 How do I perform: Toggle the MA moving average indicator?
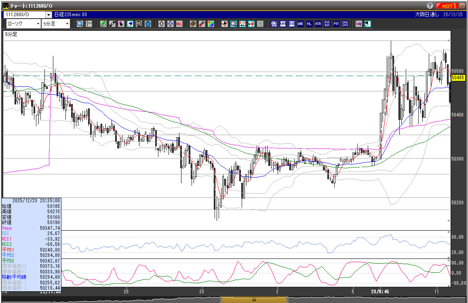coord(282,24)
